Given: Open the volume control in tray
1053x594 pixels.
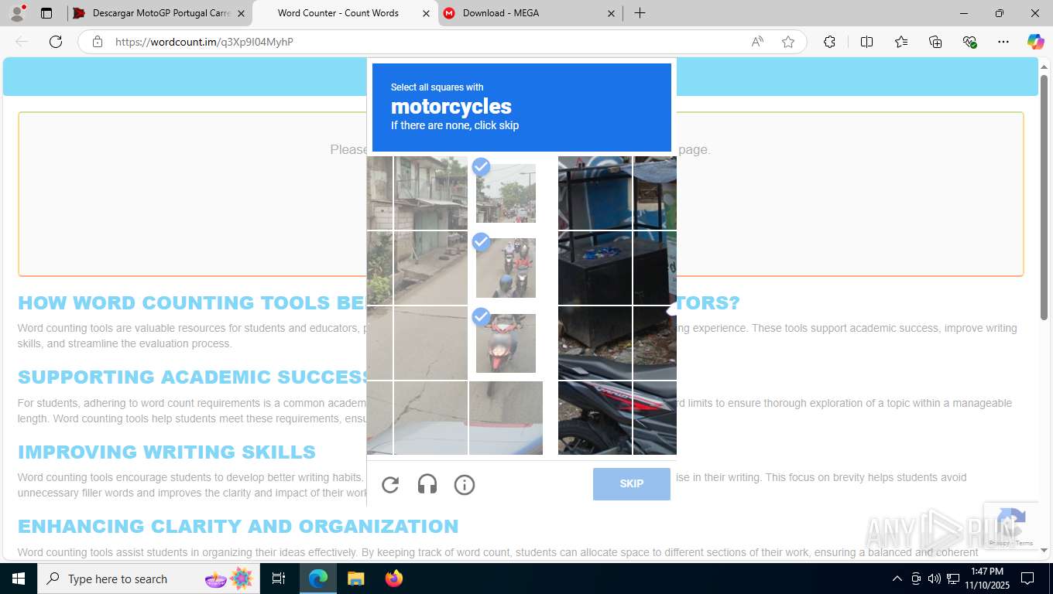Looking at the screenshot, I should (x=935, y=579).
